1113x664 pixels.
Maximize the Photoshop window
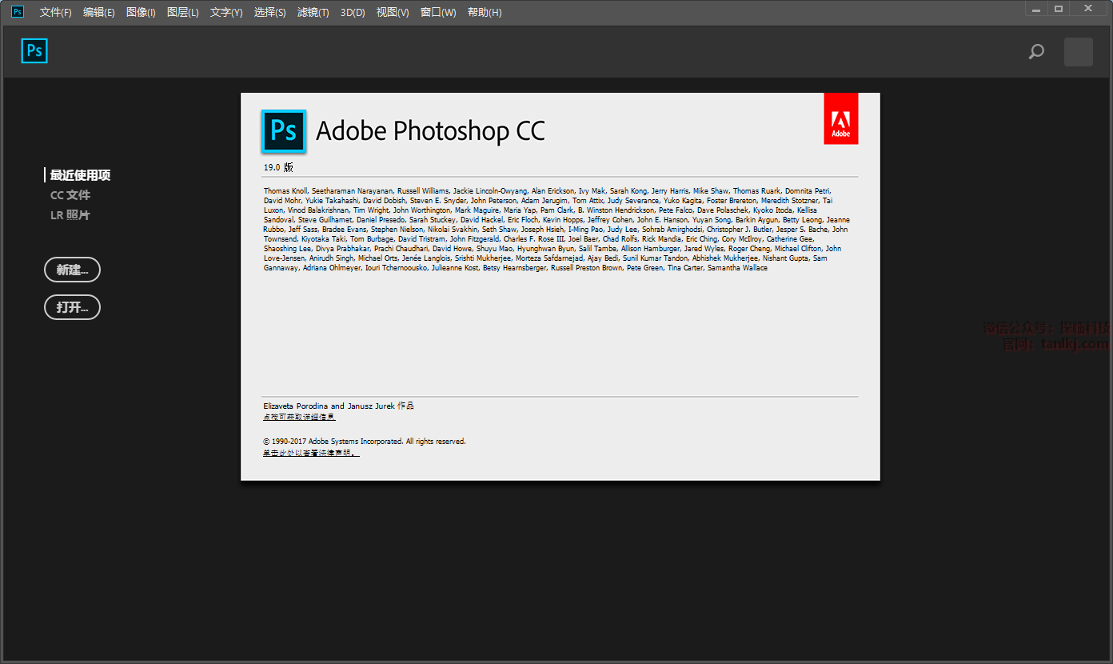click(1059, 9)
